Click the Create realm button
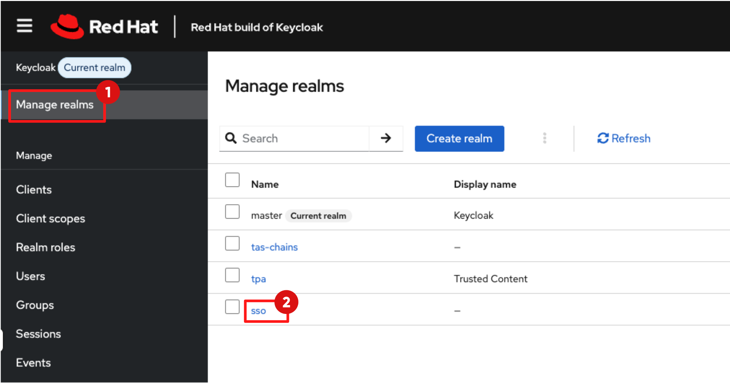 tap(459, 138)
